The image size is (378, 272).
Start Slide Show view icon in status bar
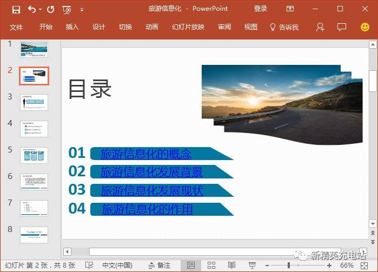[x=252, y=266]
